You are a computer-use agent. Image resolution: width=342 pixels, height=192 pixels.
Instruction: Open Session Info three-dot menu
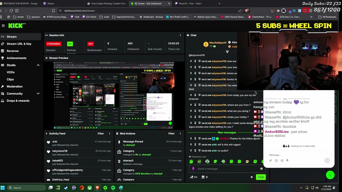click(x=180, y=35)
